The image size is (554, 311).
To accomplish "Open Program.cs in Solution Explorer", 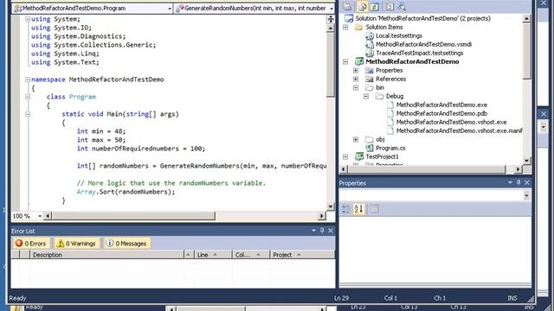I will (390, 148).
